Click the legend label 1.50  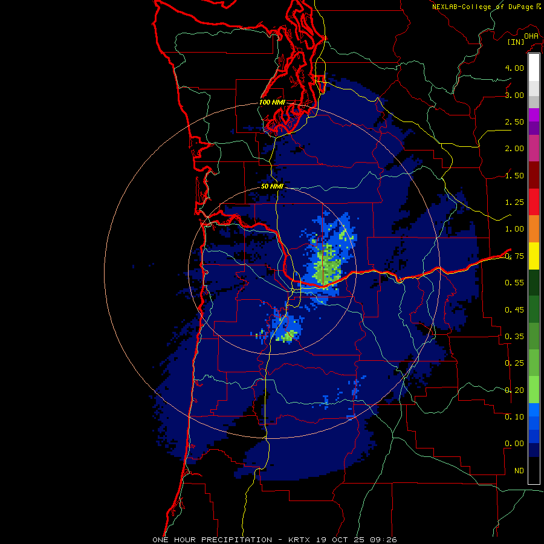[514, 175]
